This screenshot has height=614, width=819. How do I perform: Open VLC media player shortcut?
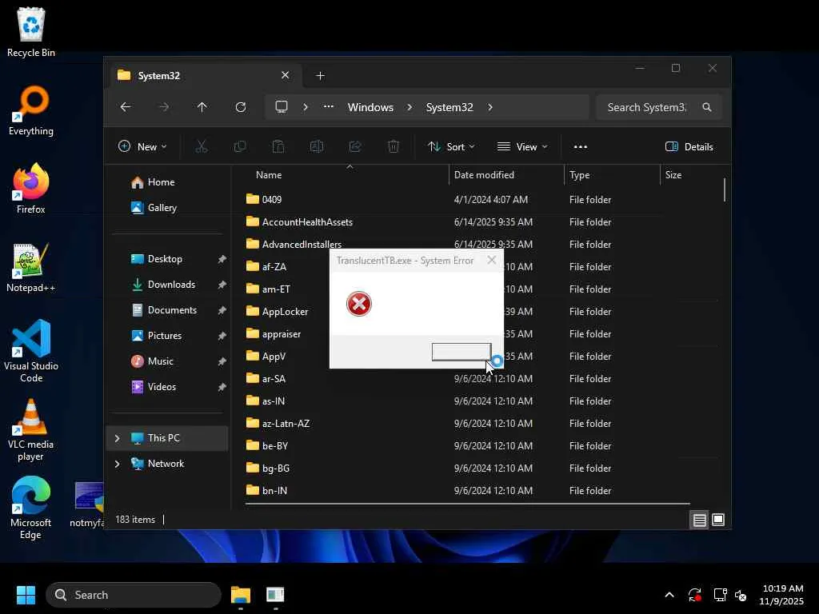(x=31, y=430)
